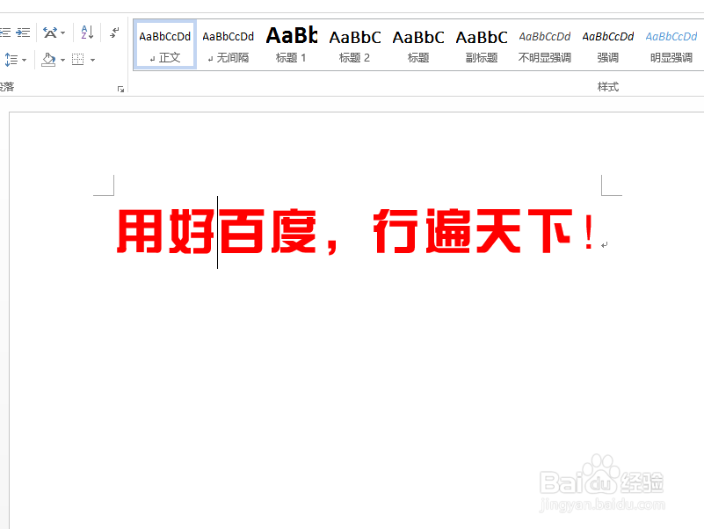Image resolution: width=704 pixels, height=529 pixels.
Task: Click the red text 用好百度 in document
Action: point(216,231)
